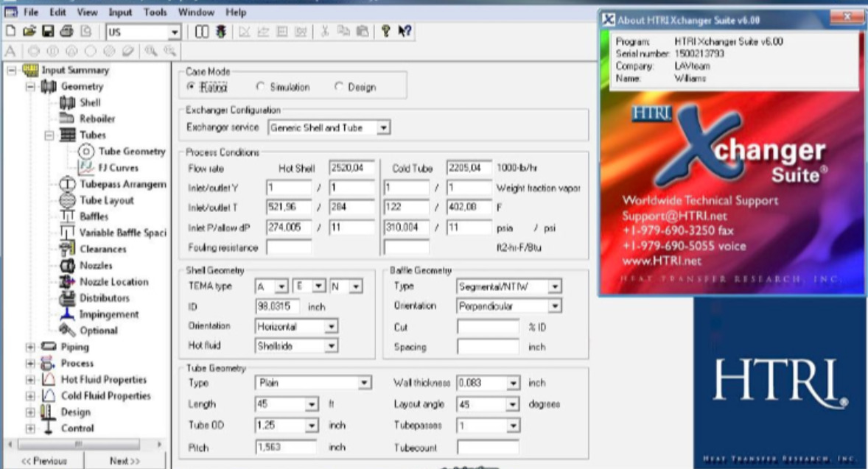Image resolution: width=868 pixels, height=469 pixels.
Task: Click the Print Preview toolbar icon
Action: [x=86, y=32]
